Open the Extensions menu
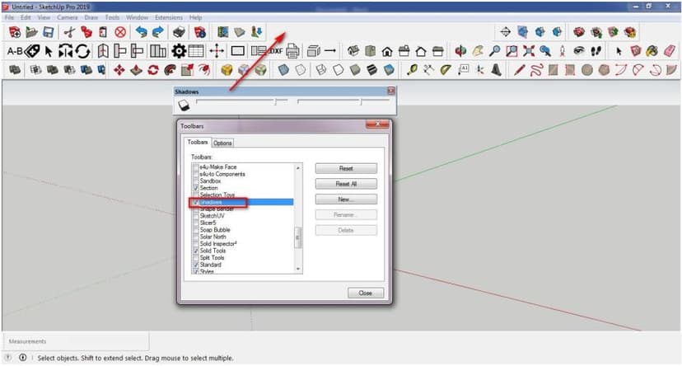Viewport: 682px width, 366px height. click(x=169, y=17)
